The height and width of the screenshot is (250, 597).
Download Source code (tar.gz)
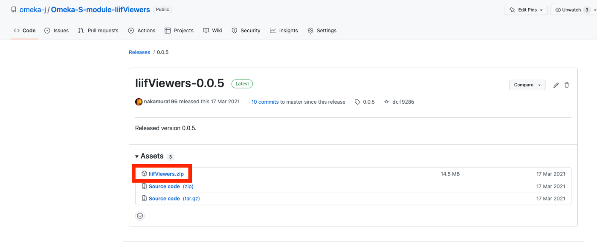click(x=174, y=199)
